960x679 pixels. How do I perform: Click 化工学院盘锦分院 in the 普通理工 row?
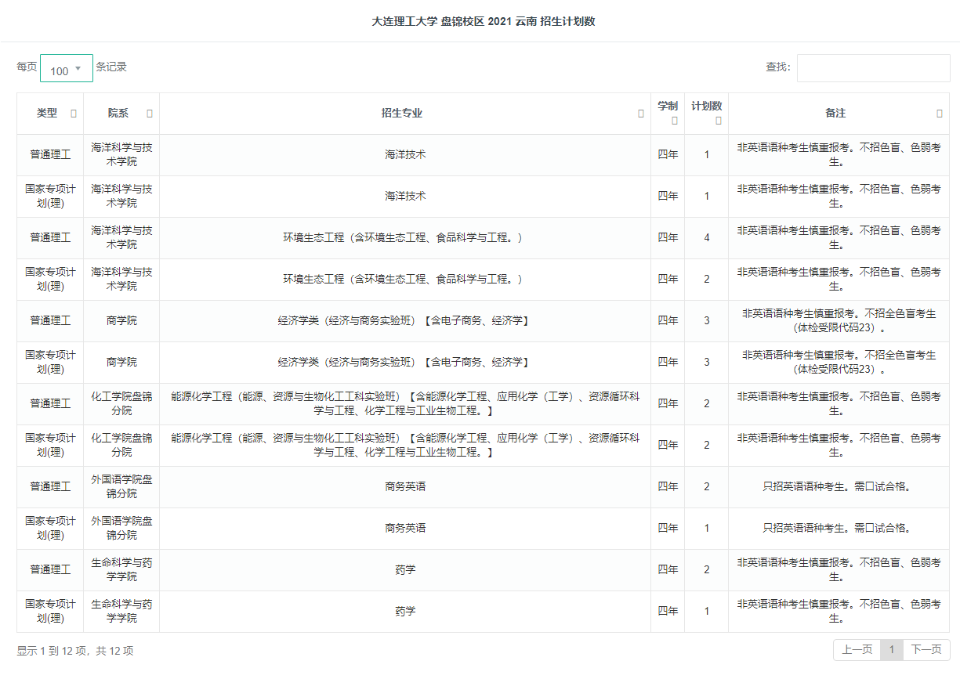121,404
